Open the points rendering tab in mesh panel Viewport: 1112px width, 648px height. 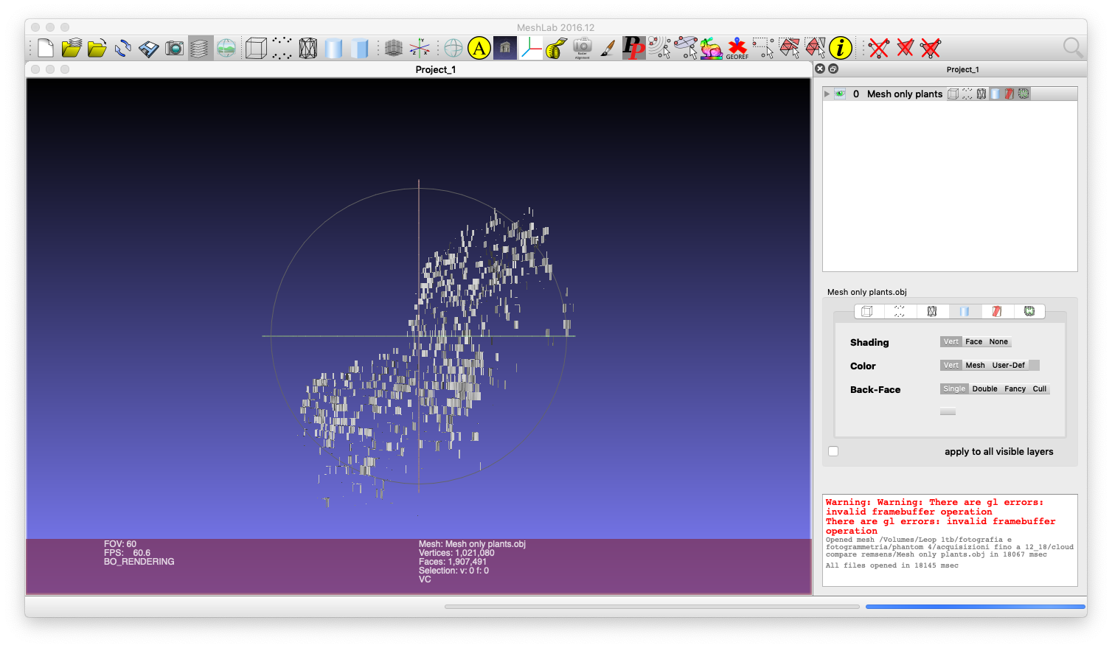pyautogui.click(x=899, y=310)
